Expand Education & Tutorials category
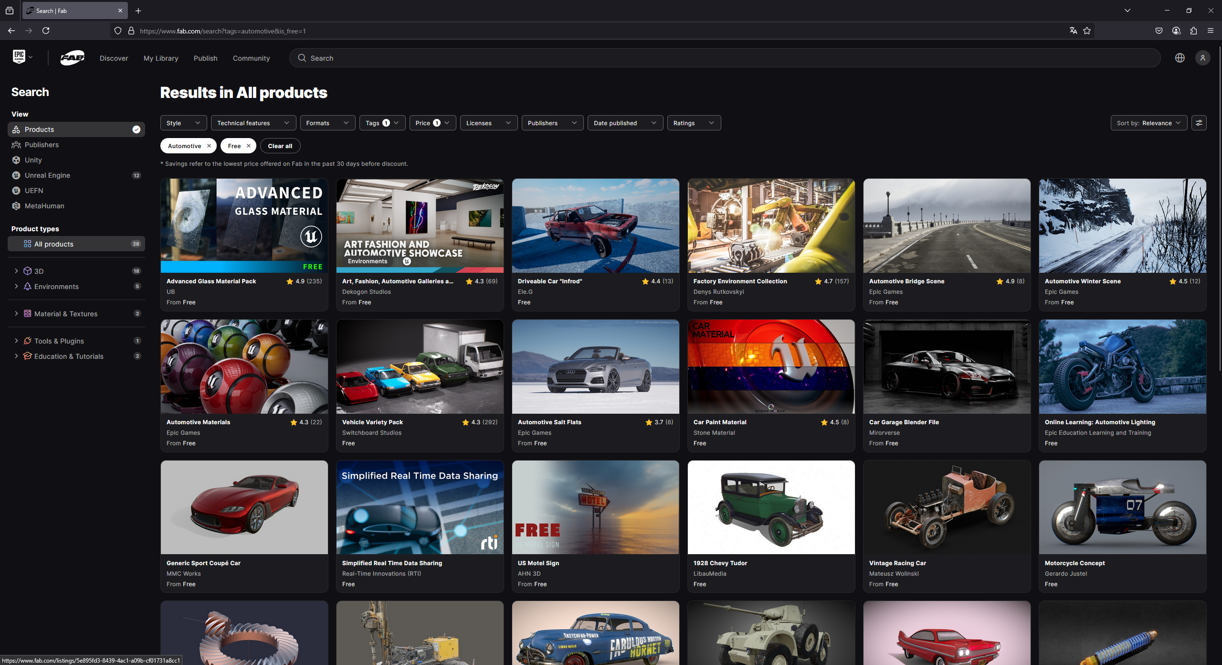 pos(16,356)
